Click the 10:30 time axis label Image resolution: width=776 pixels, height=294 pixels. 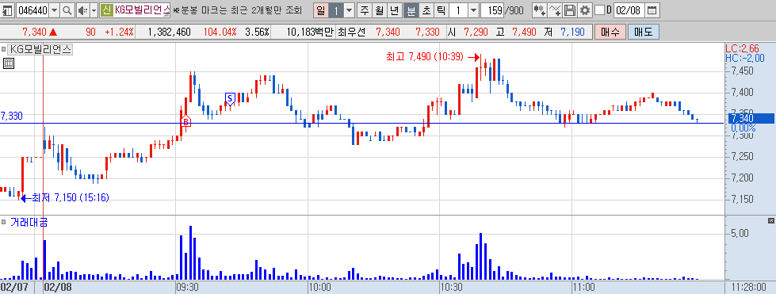(x=451, y=287)
